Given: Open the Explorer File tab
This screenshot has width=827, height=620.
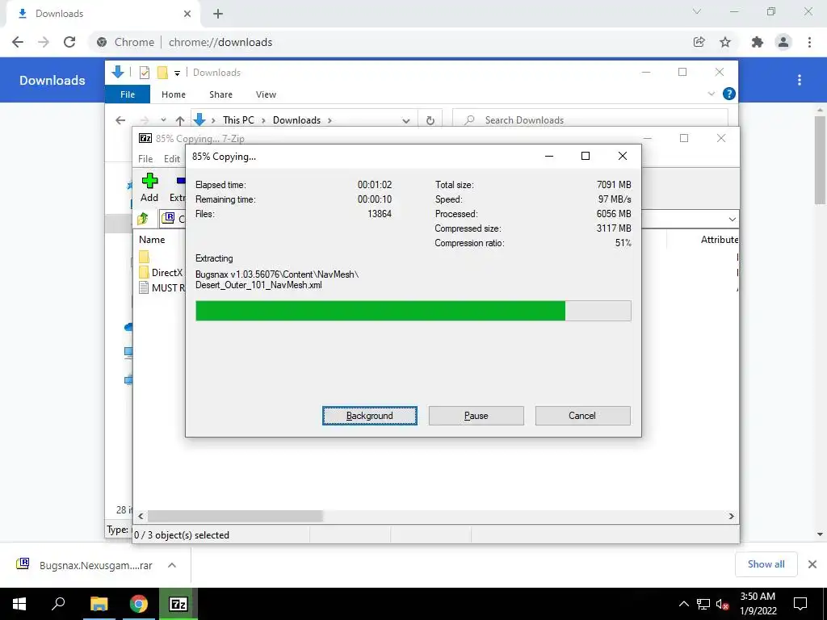Looking at the screenshot, I should [x=128, y=94].
